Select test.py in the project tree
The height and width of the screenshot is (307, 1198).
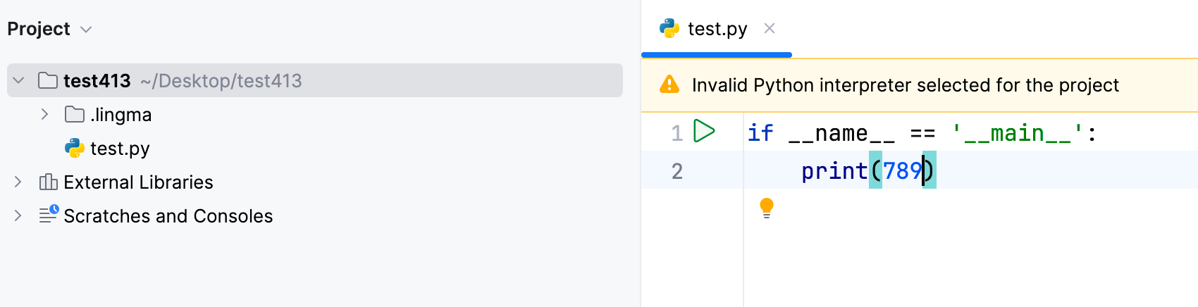pyautogui.click(x=120, y=149)
